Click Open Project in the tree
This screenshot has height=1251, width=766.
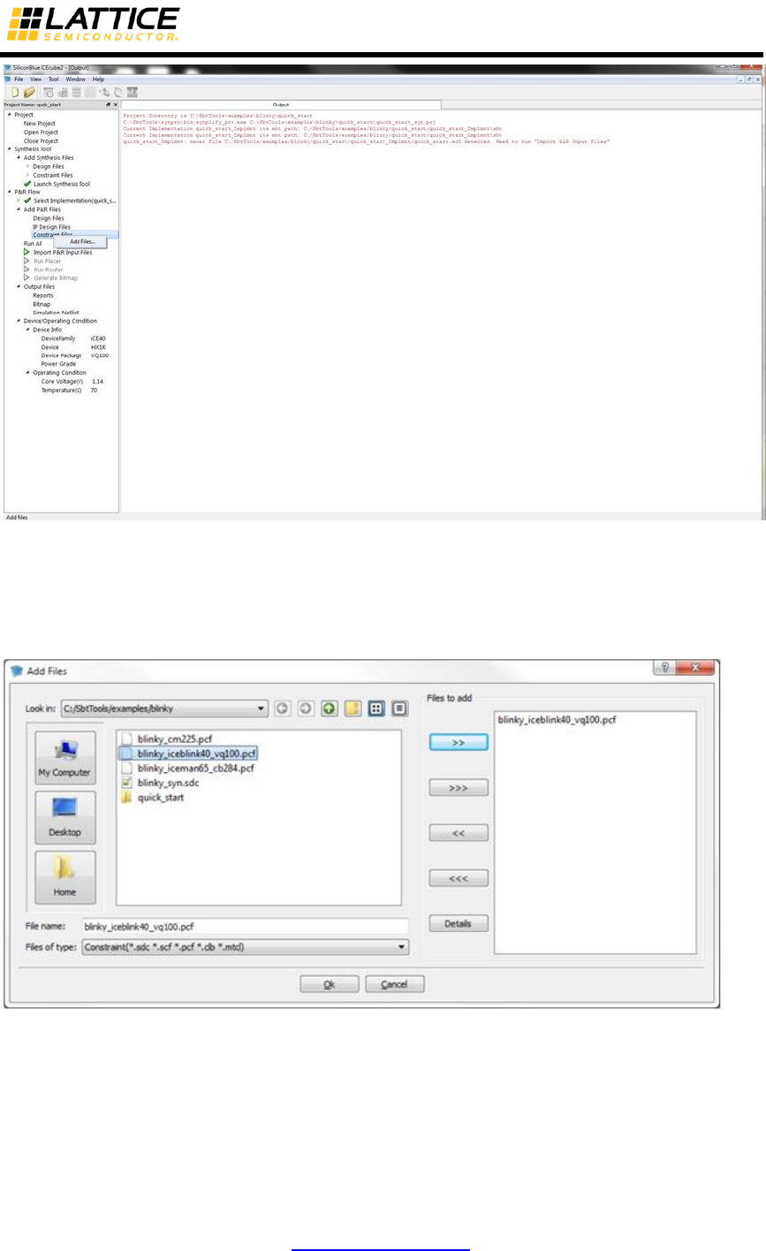41,132
